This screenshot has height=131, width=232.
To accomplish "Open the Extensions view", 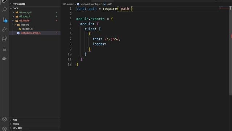I will coord(4,39).
